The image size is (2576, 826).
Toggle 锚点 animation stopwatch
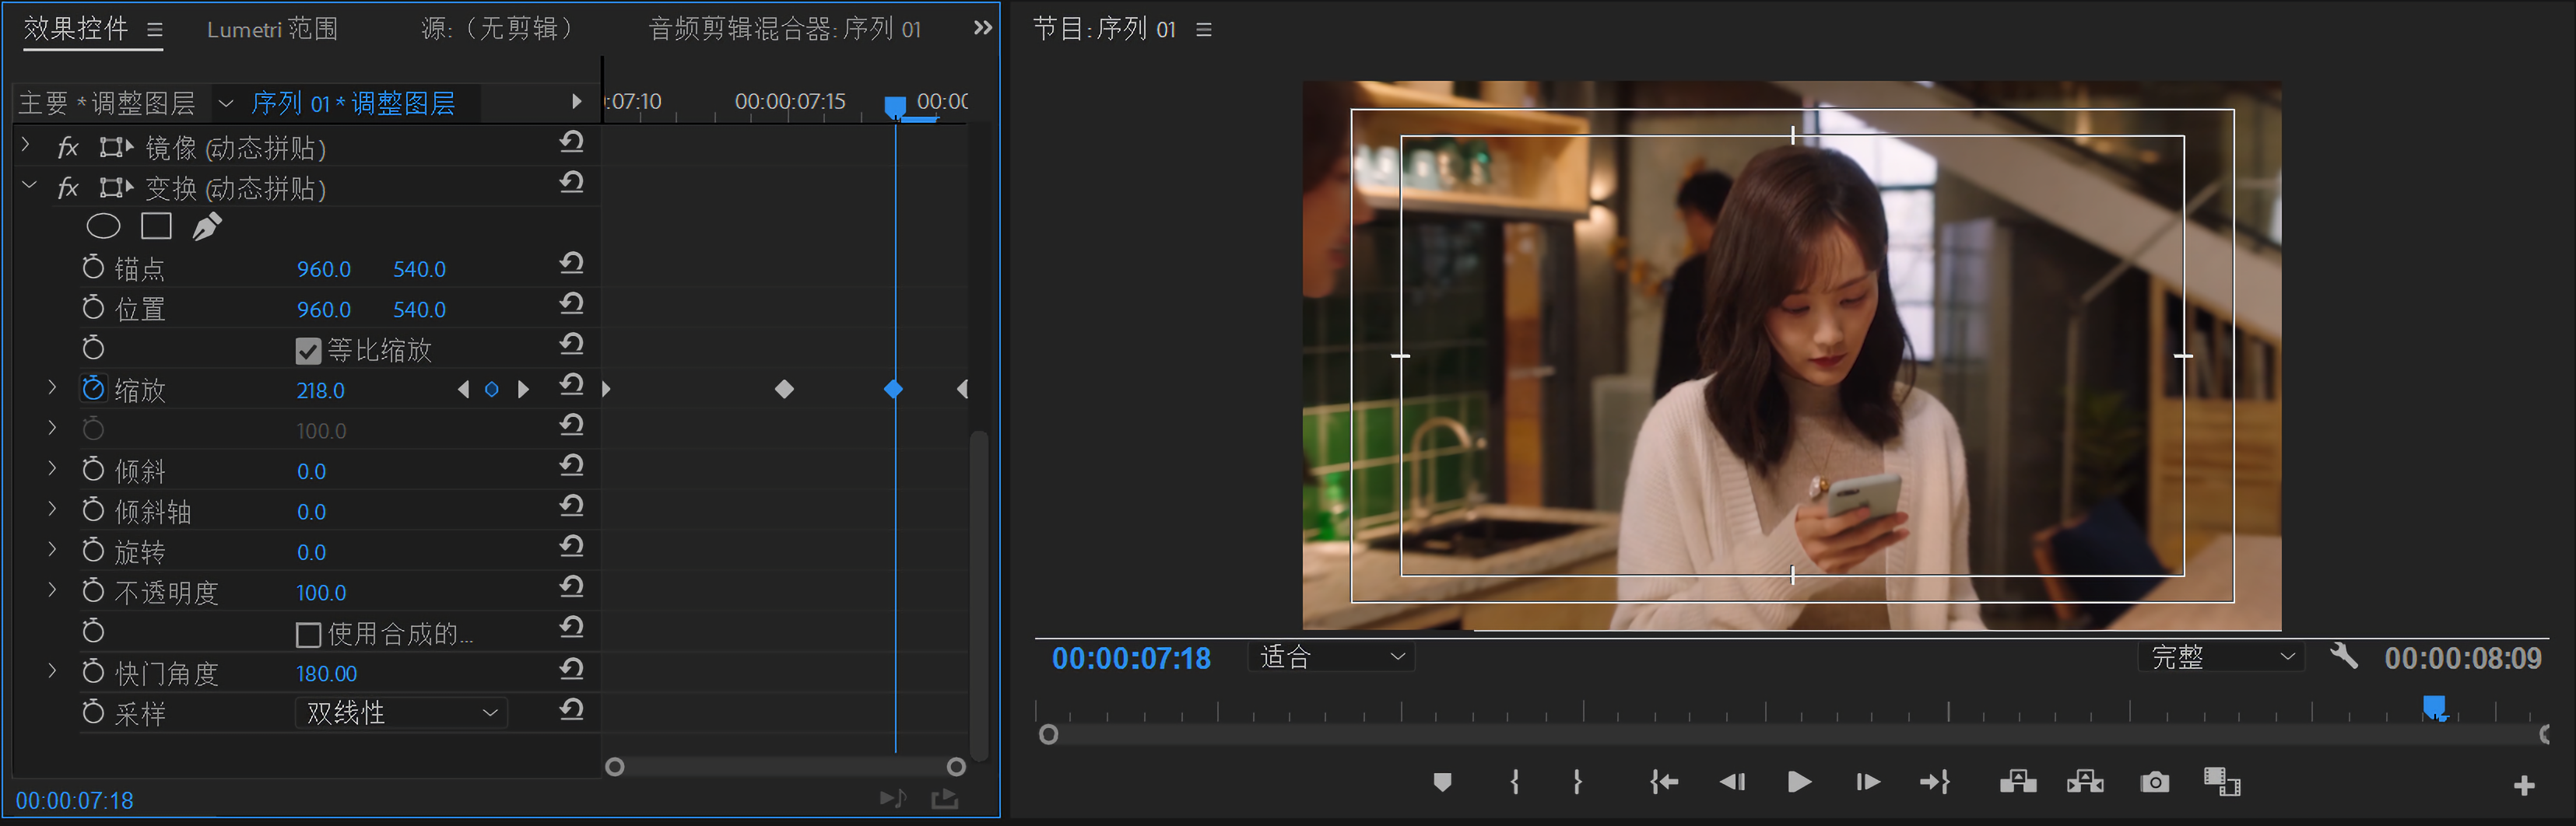[93, 267]
